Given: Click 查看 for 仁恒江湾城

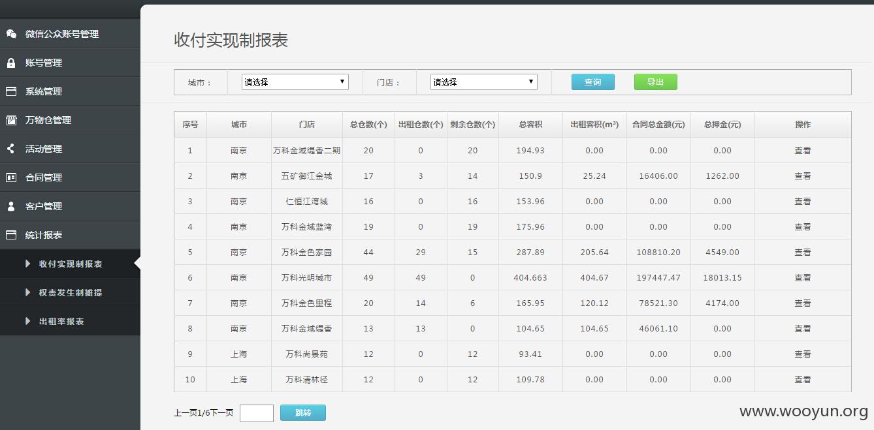Looking at the screenshot, I should tap(803, 201).
